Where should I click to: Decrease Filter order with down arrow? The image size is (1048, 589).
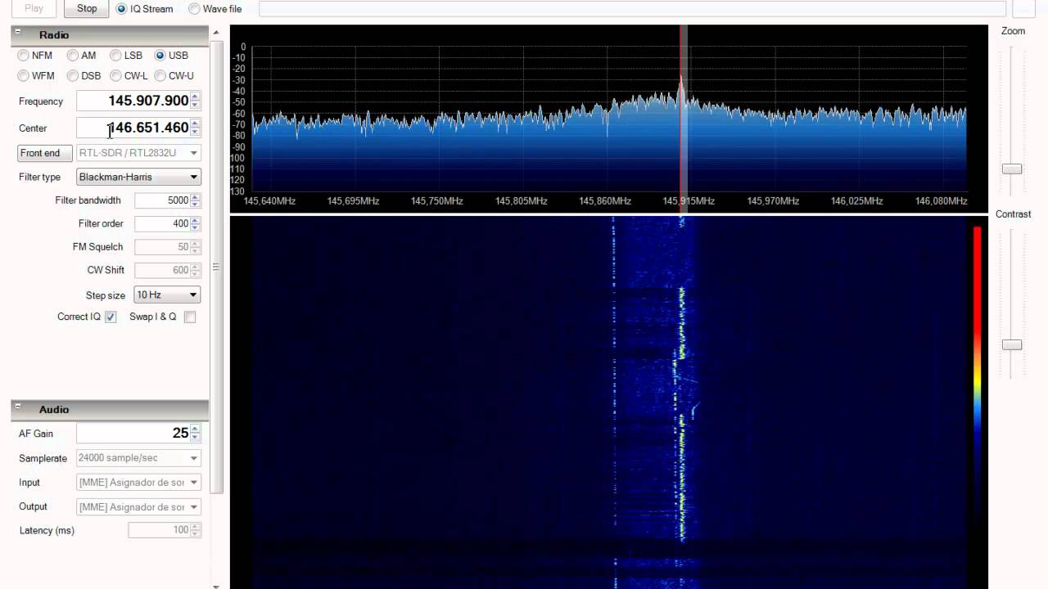pos(195,227)
